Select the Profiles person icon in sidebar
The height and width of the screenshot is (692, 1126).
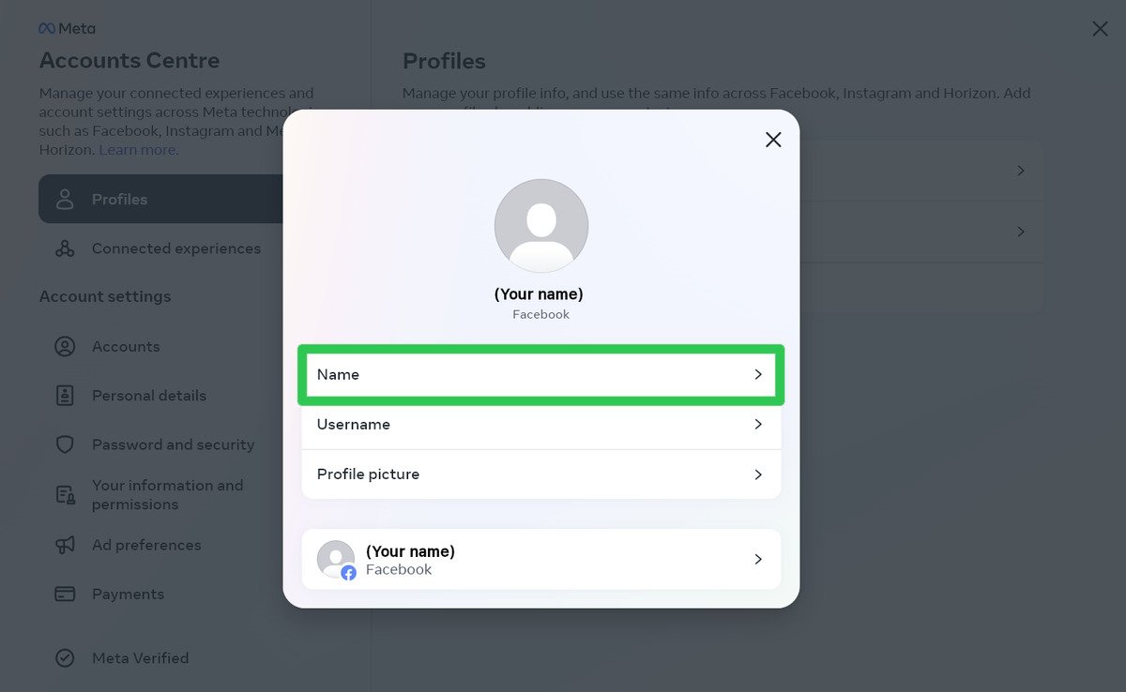64,199
